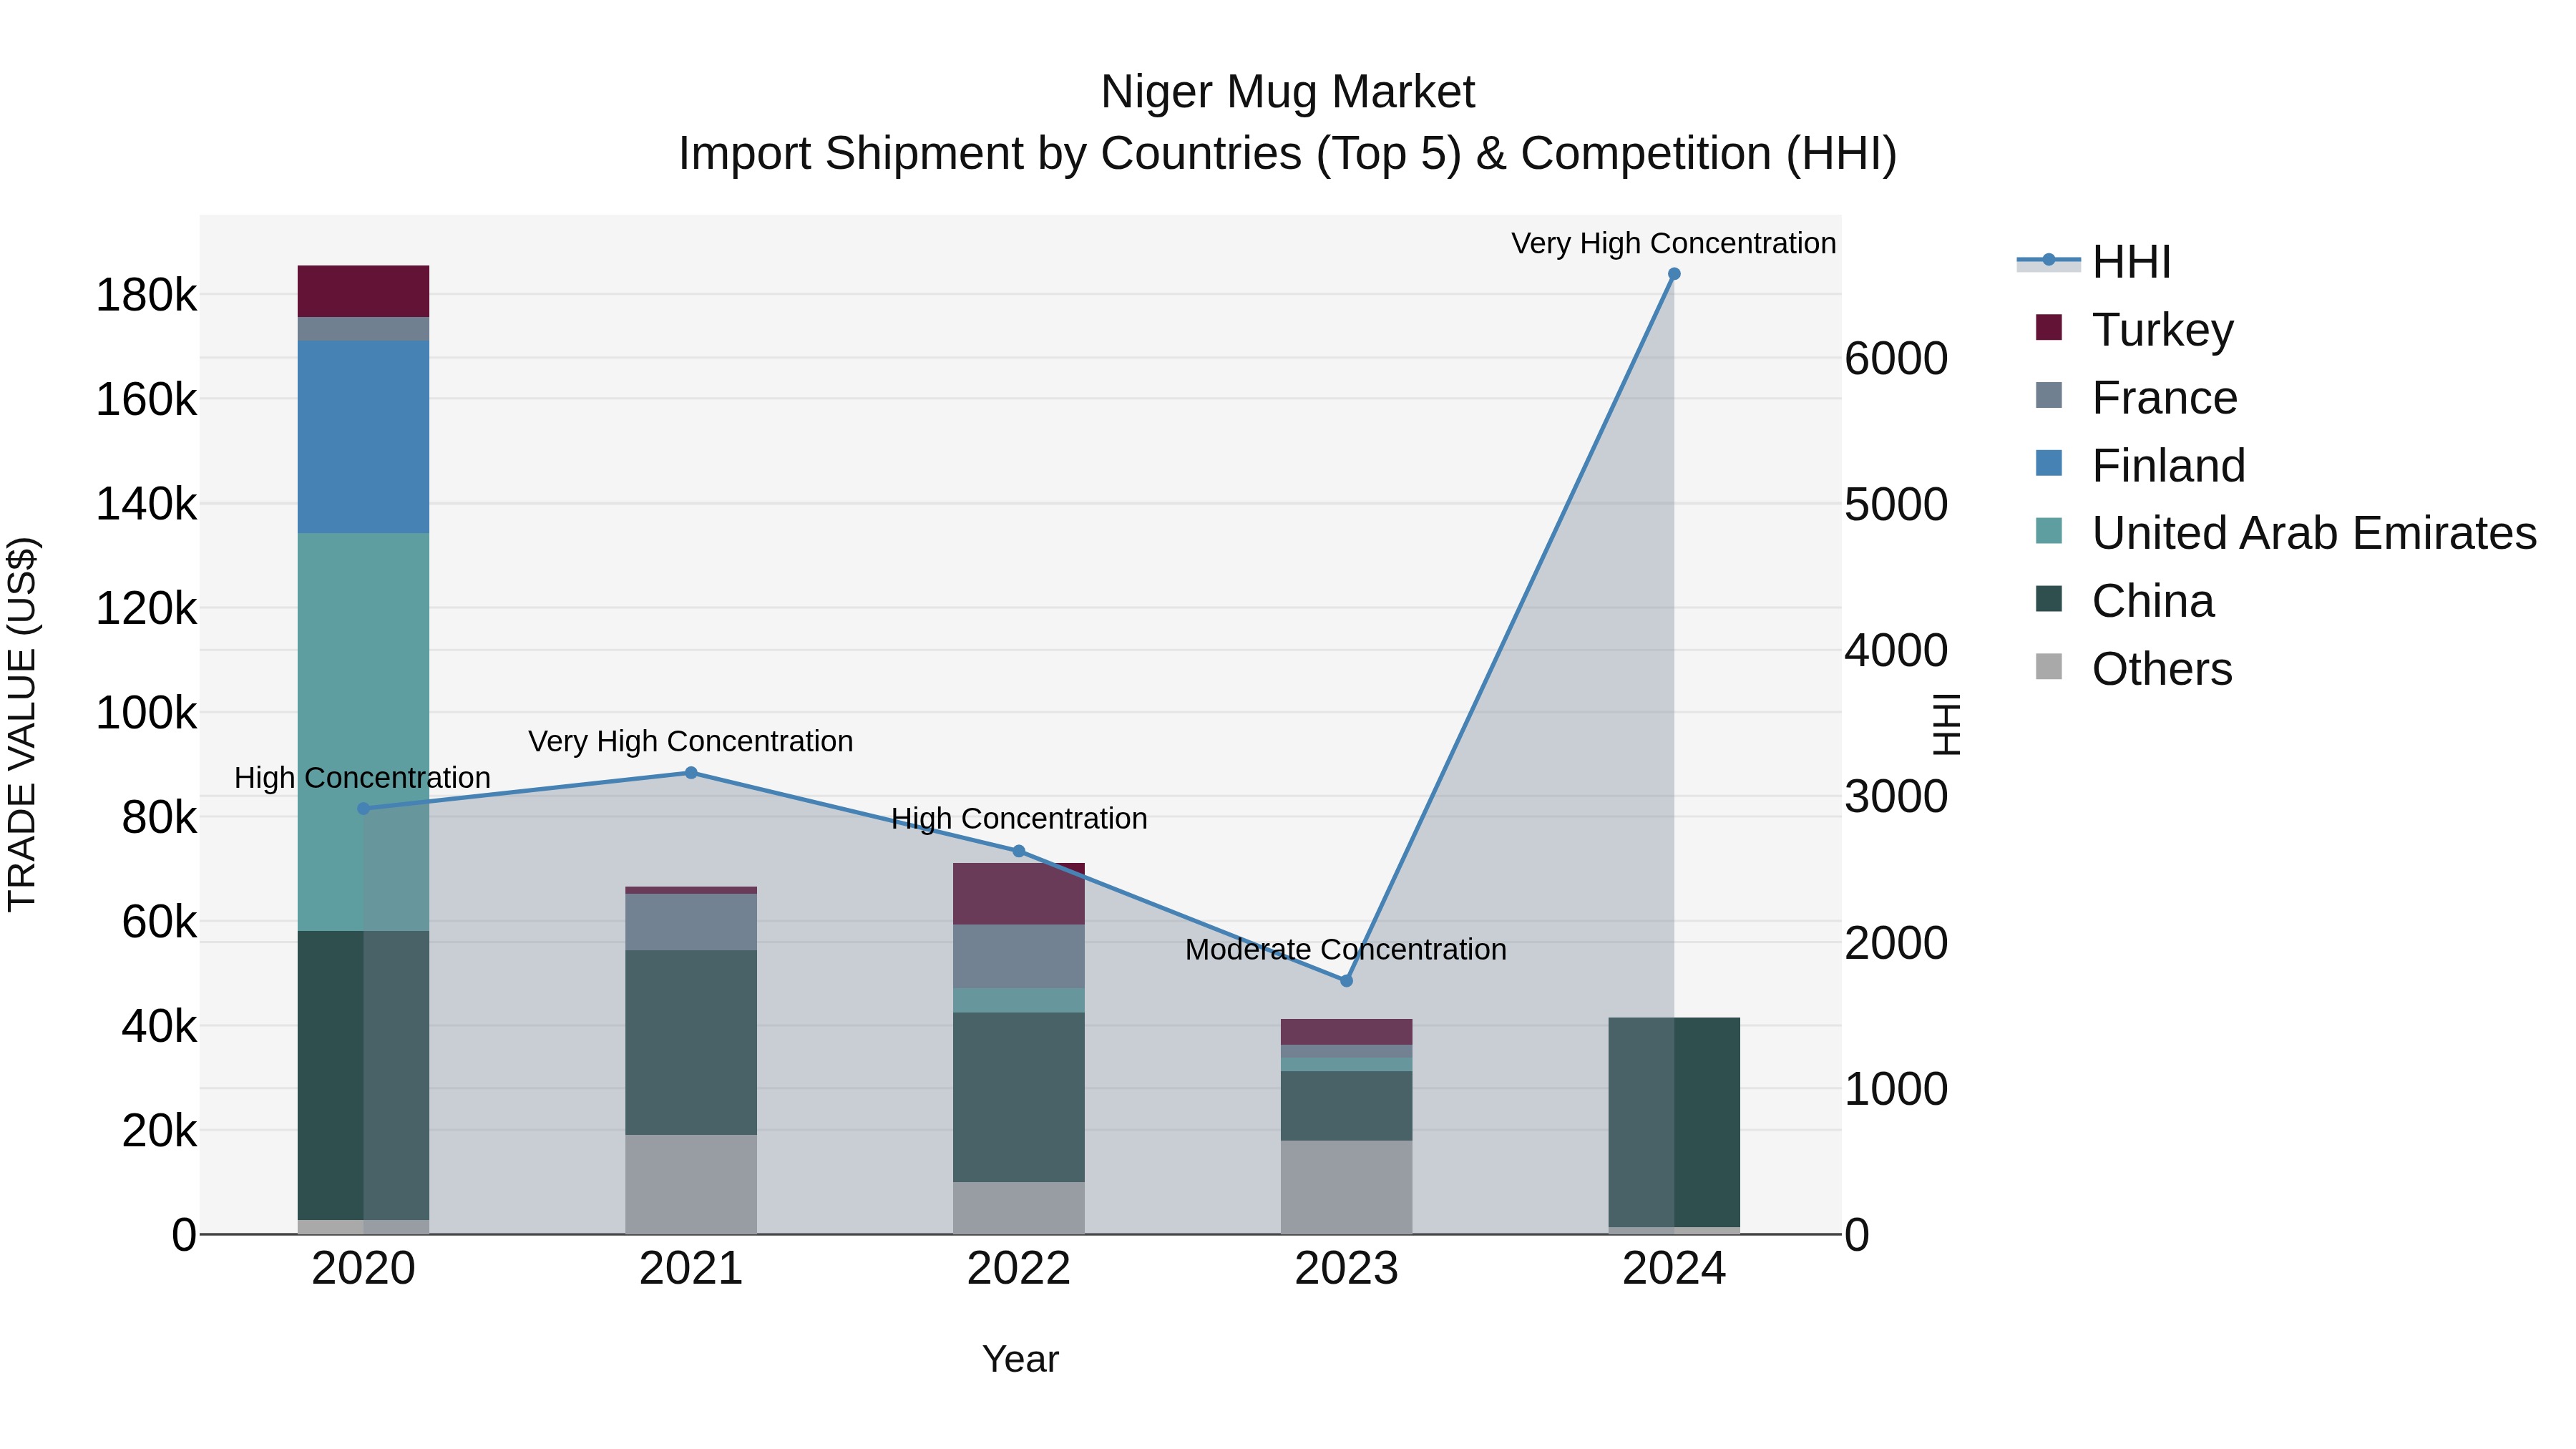Click the 3000 right axis tick label
The width and height of the screenshot is (2576, 1449).
point(1896,796)
